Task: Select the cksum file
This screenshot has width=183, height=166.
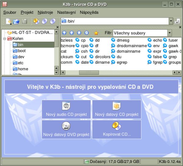Action: pyautogui.click(x=67, y=57)
